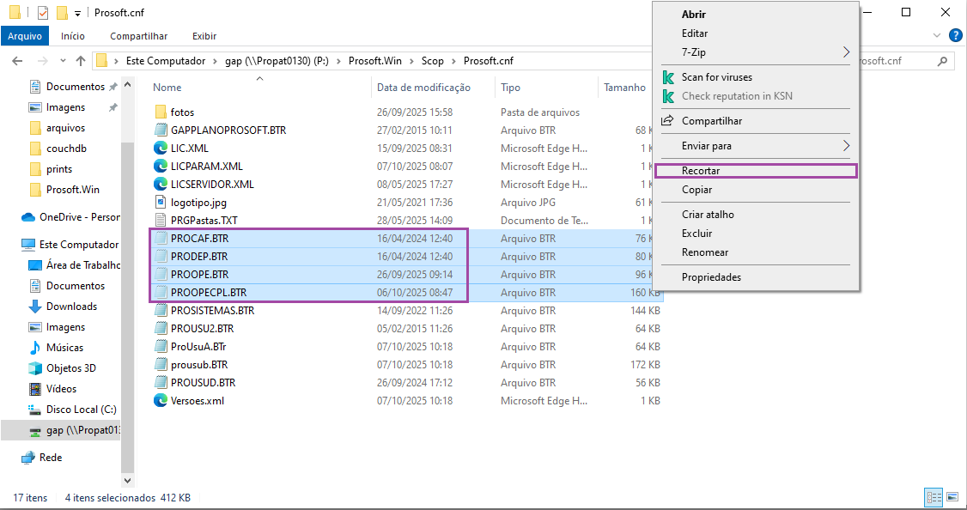
Task: Switch to details view in status bar
Action: (934, 498)
